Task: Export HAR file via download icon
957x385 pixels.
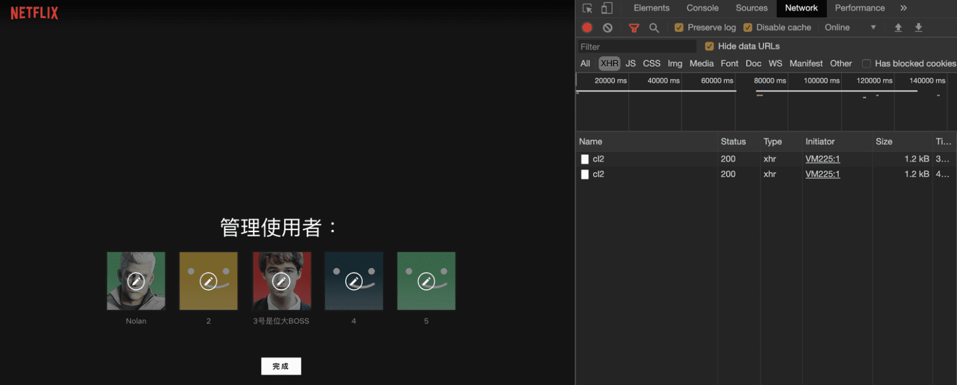Action: pos(918,27)
